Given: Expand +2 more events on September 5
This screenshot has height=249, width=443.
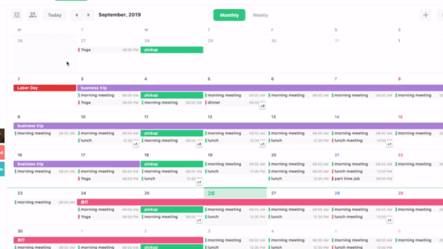Looking at the screenshot, I should (x=262, y=106).
